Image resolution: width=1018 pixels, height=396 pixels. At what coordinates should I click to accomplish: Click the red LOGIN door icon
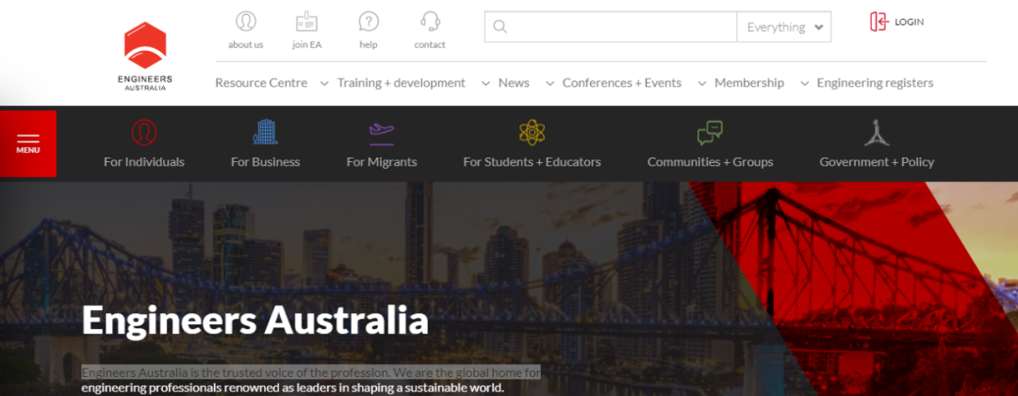(878, 22)
